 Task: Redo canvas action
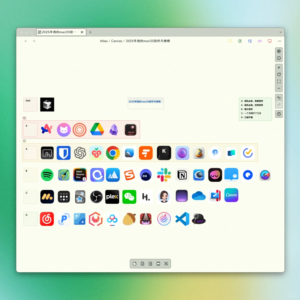[x=279, y=105]
